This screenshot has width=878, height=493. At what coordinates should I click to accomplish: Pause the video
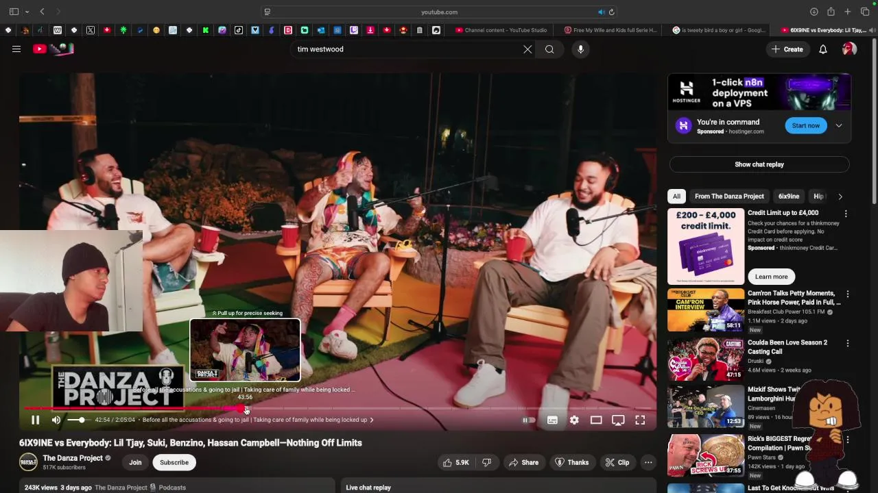point(36,420)
